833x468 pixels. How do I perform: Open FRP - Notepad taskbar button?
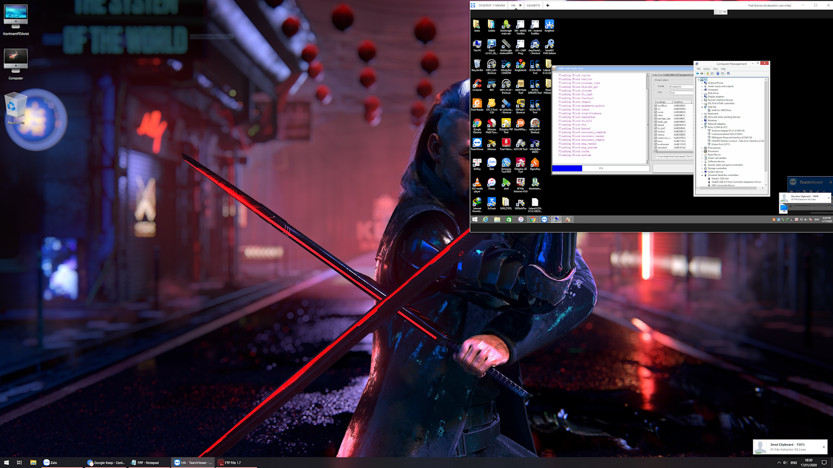150,462
